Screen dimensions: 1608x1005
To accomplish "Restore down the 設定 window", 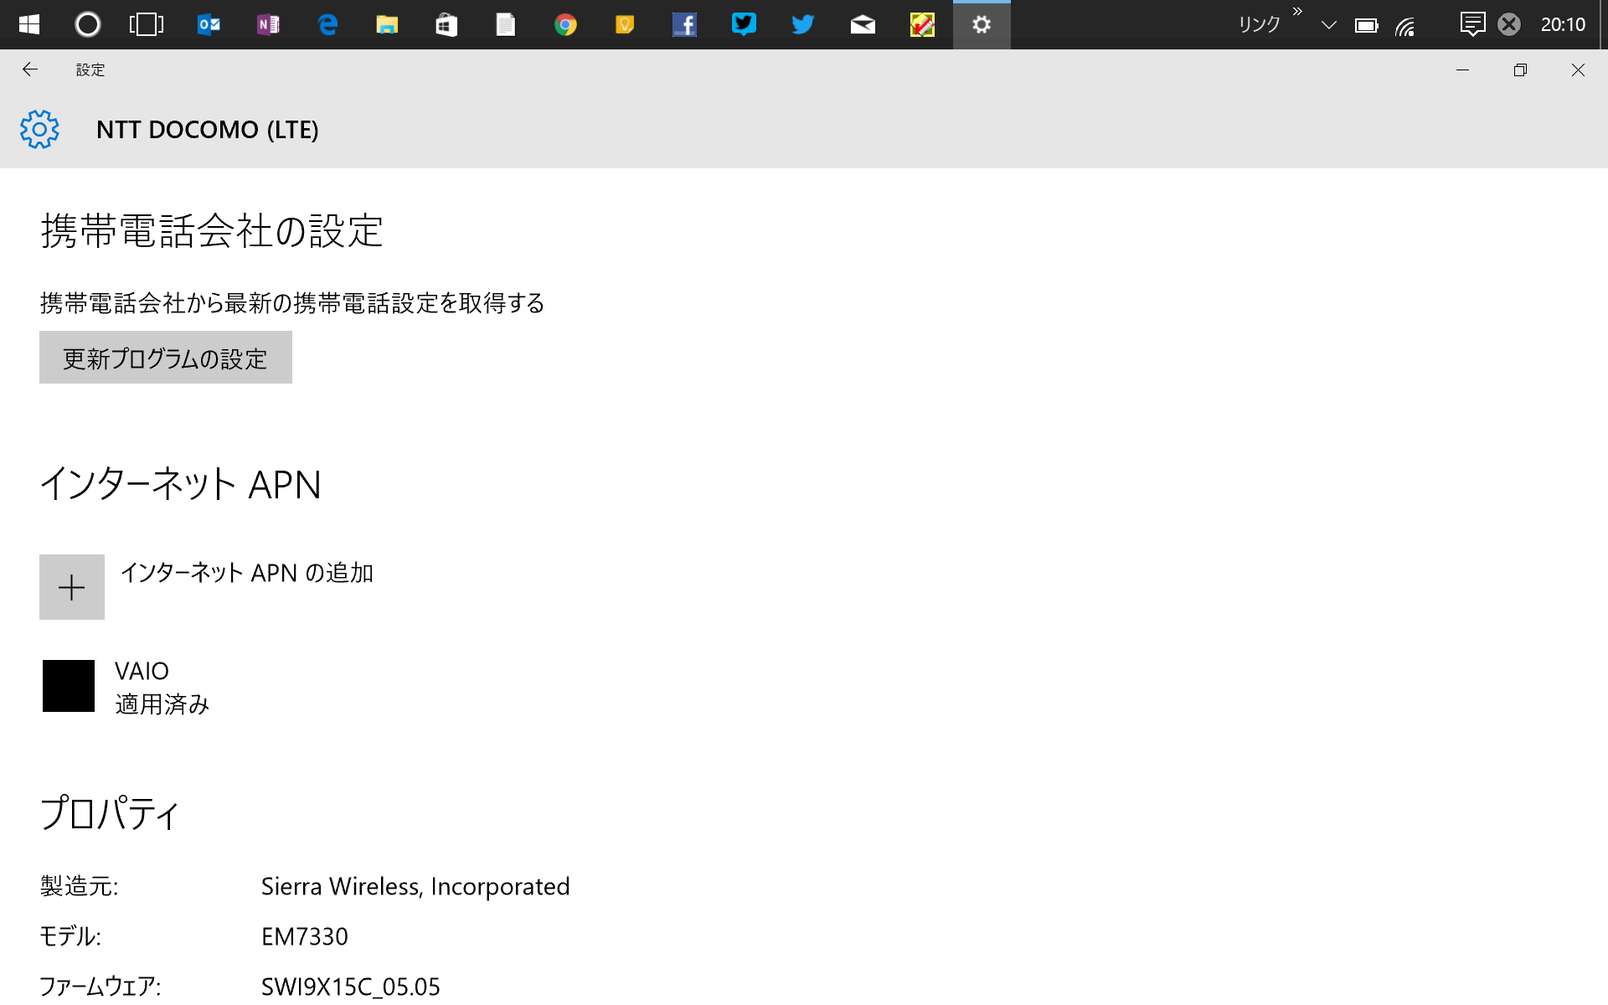I will click(x=1521, y=70).
